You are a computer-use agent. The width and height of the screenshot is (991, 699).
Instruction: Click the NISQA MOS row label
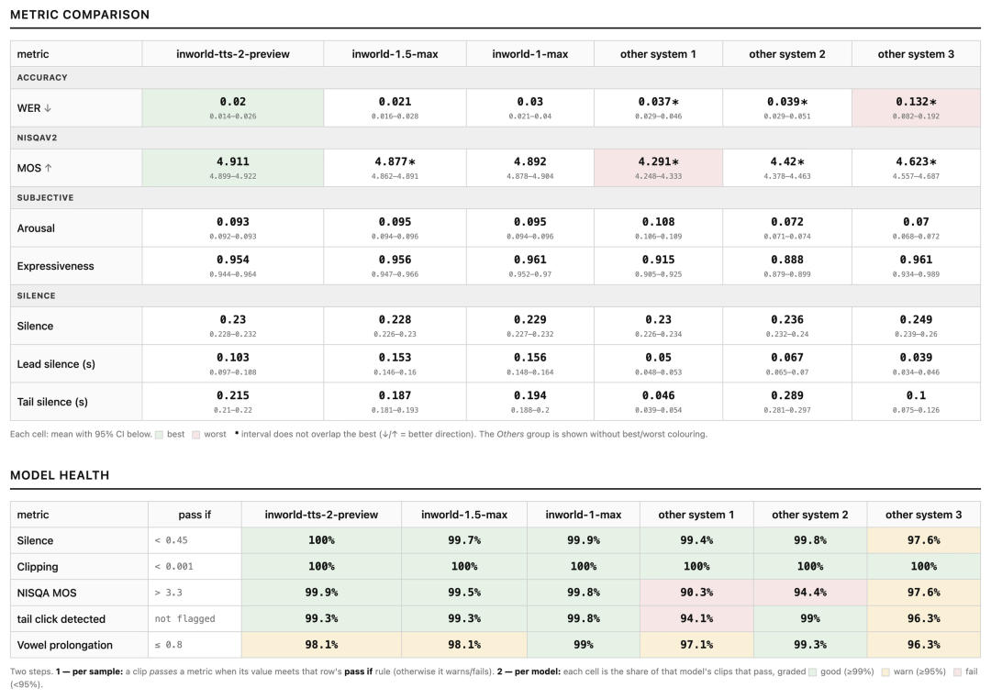47,593
